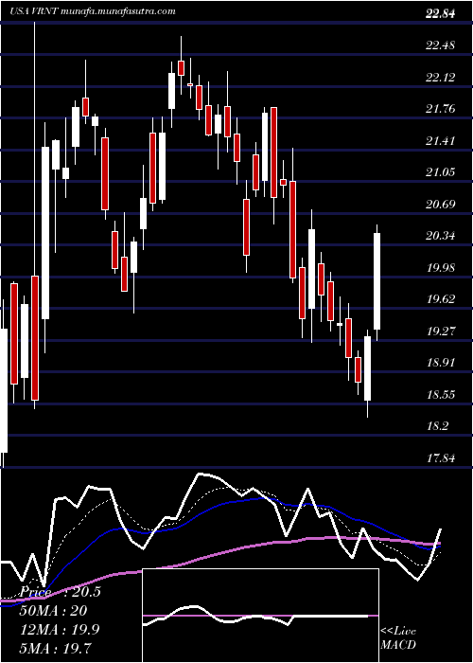Image resolution: width=473 pixels, height=663 pixels.
Task: Click the 19.62 price axis label
Action: point(441,299)
